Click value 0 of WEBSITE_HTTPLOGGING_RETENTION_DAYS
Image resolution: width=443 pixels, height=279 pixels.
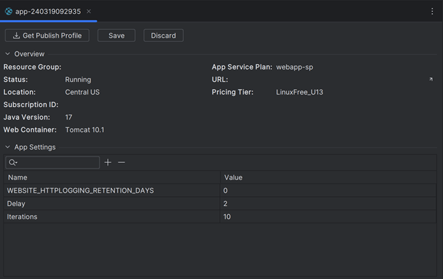click(x=225, y=191)
